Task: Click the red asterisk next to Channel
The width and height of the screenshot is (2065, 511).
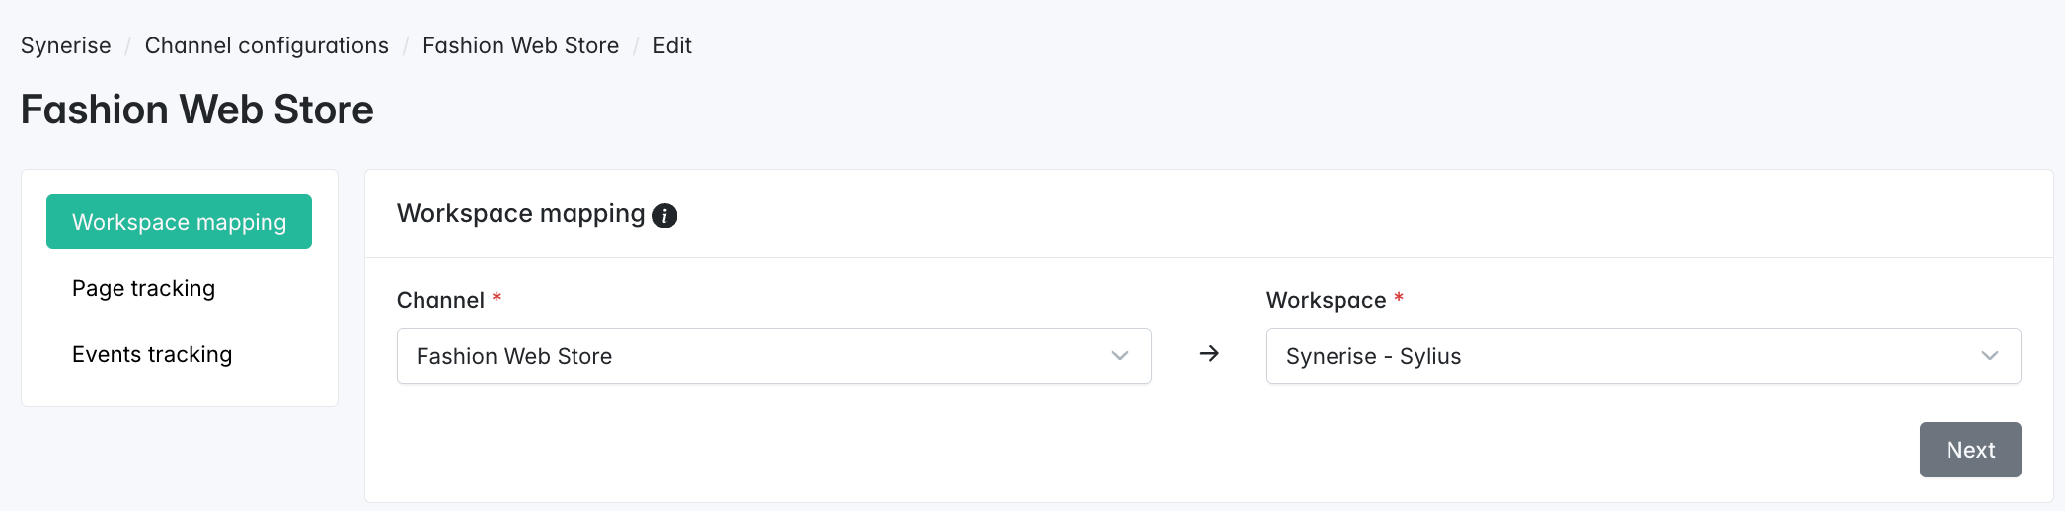Action: coord(497,298)
